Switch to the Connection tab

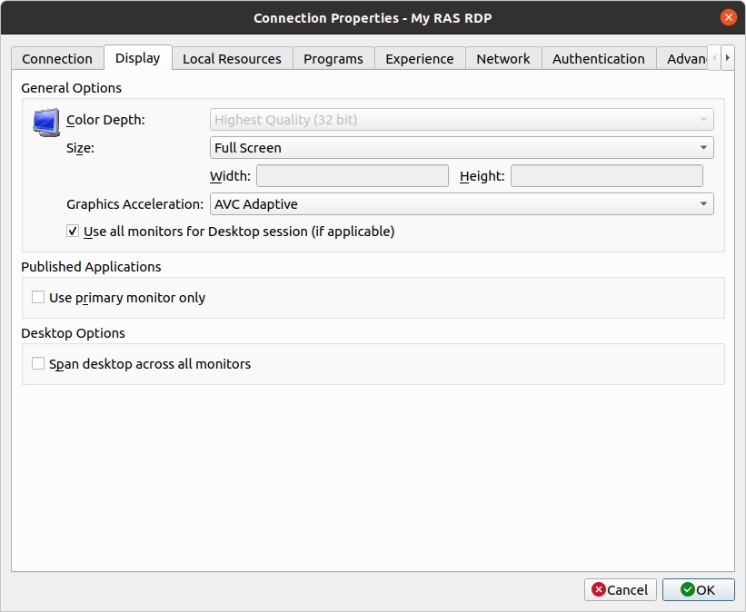[57, 59]
